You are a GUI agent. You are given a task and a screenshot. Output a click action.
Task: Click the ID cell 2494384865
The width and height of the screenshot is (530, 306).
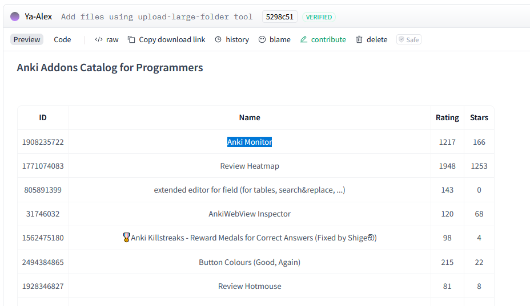coord(43,262)
